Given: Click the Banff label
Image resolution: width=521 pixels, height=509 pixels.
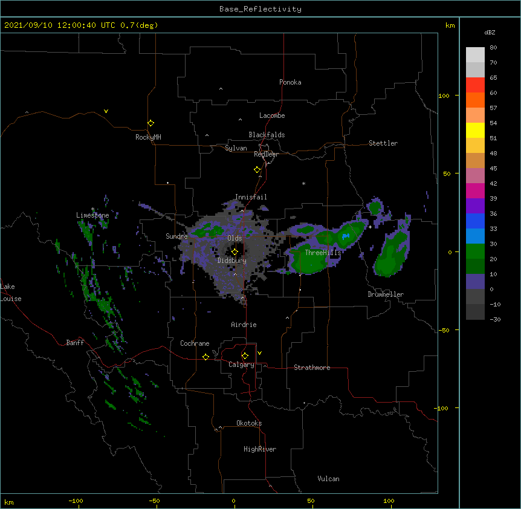Looking at the screenshot, I should point(75,343).
